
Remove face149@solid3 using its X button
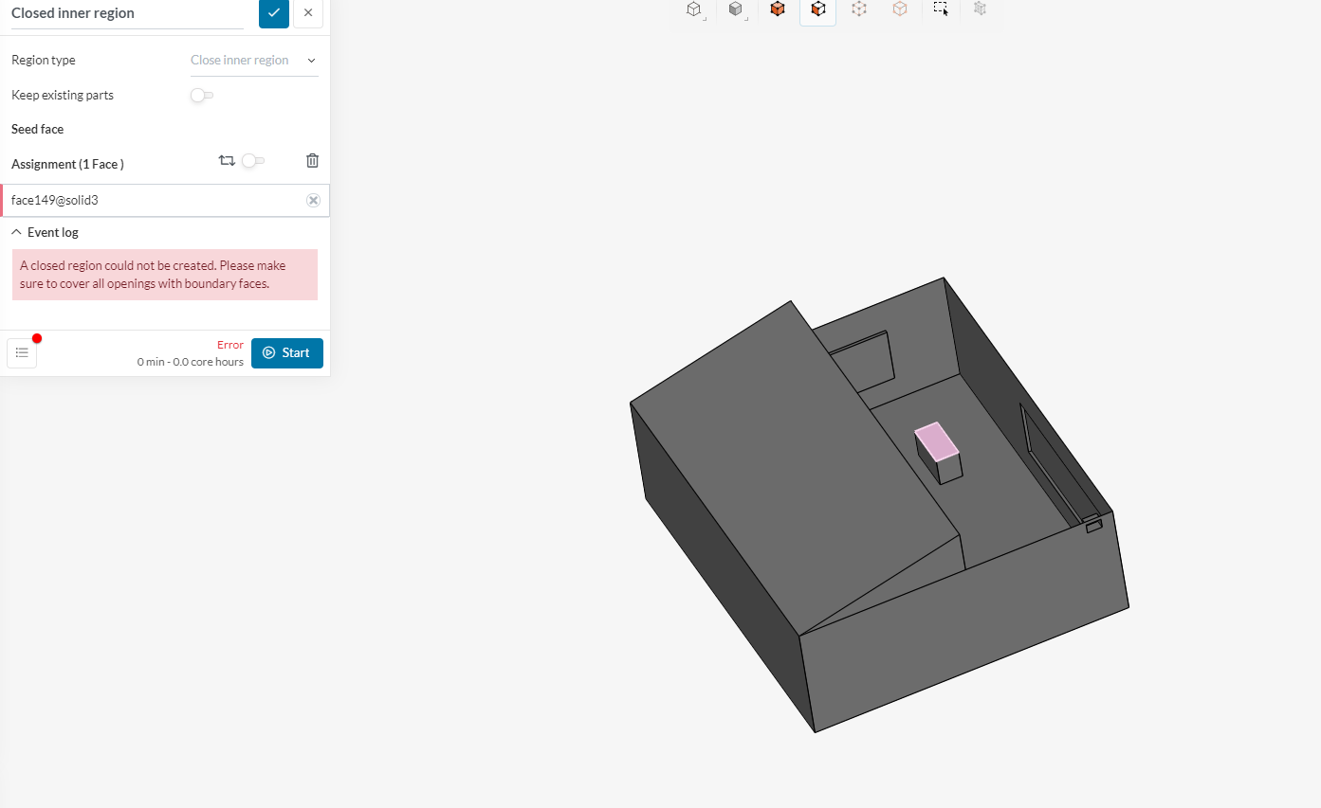(313, 200)
